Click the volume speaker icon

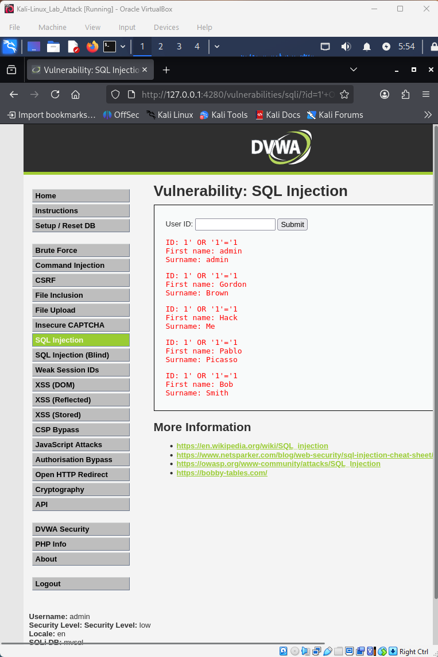[x=346, y=47]
